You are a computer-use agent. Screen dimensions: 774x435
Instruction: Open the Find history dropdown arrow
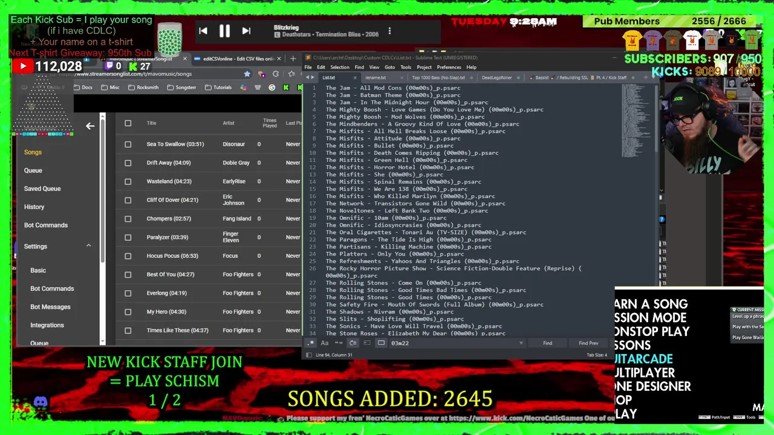(x=521, y=343)
